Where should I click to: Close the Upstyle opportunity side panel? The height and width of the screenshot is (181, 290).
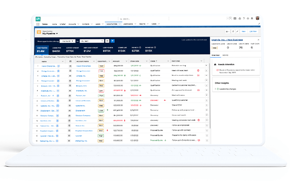(x=258, y=40)
